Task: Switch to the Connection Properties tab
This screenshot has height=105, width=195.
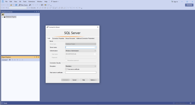Action: click(x=58, y=38)
